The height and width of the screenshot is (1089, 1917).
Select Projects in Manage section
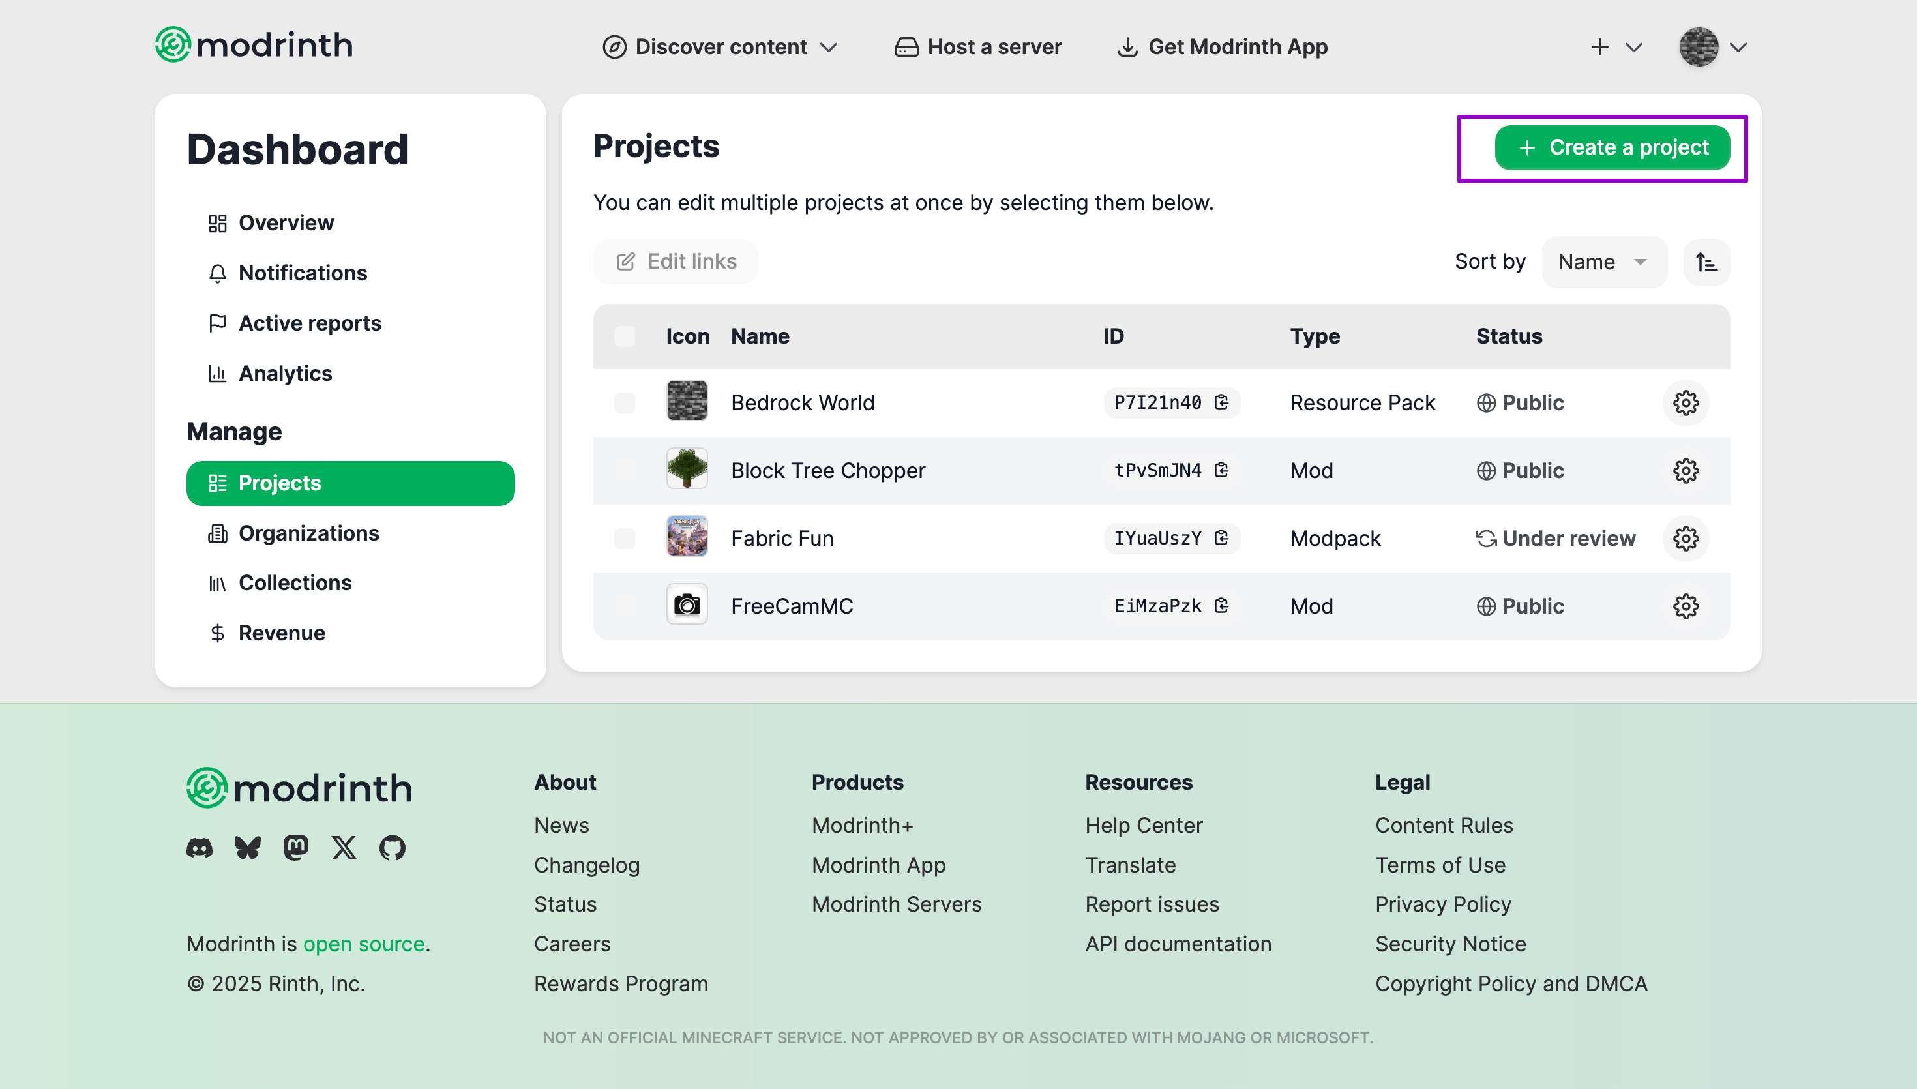pyautogui.click(x=350, y=483)
